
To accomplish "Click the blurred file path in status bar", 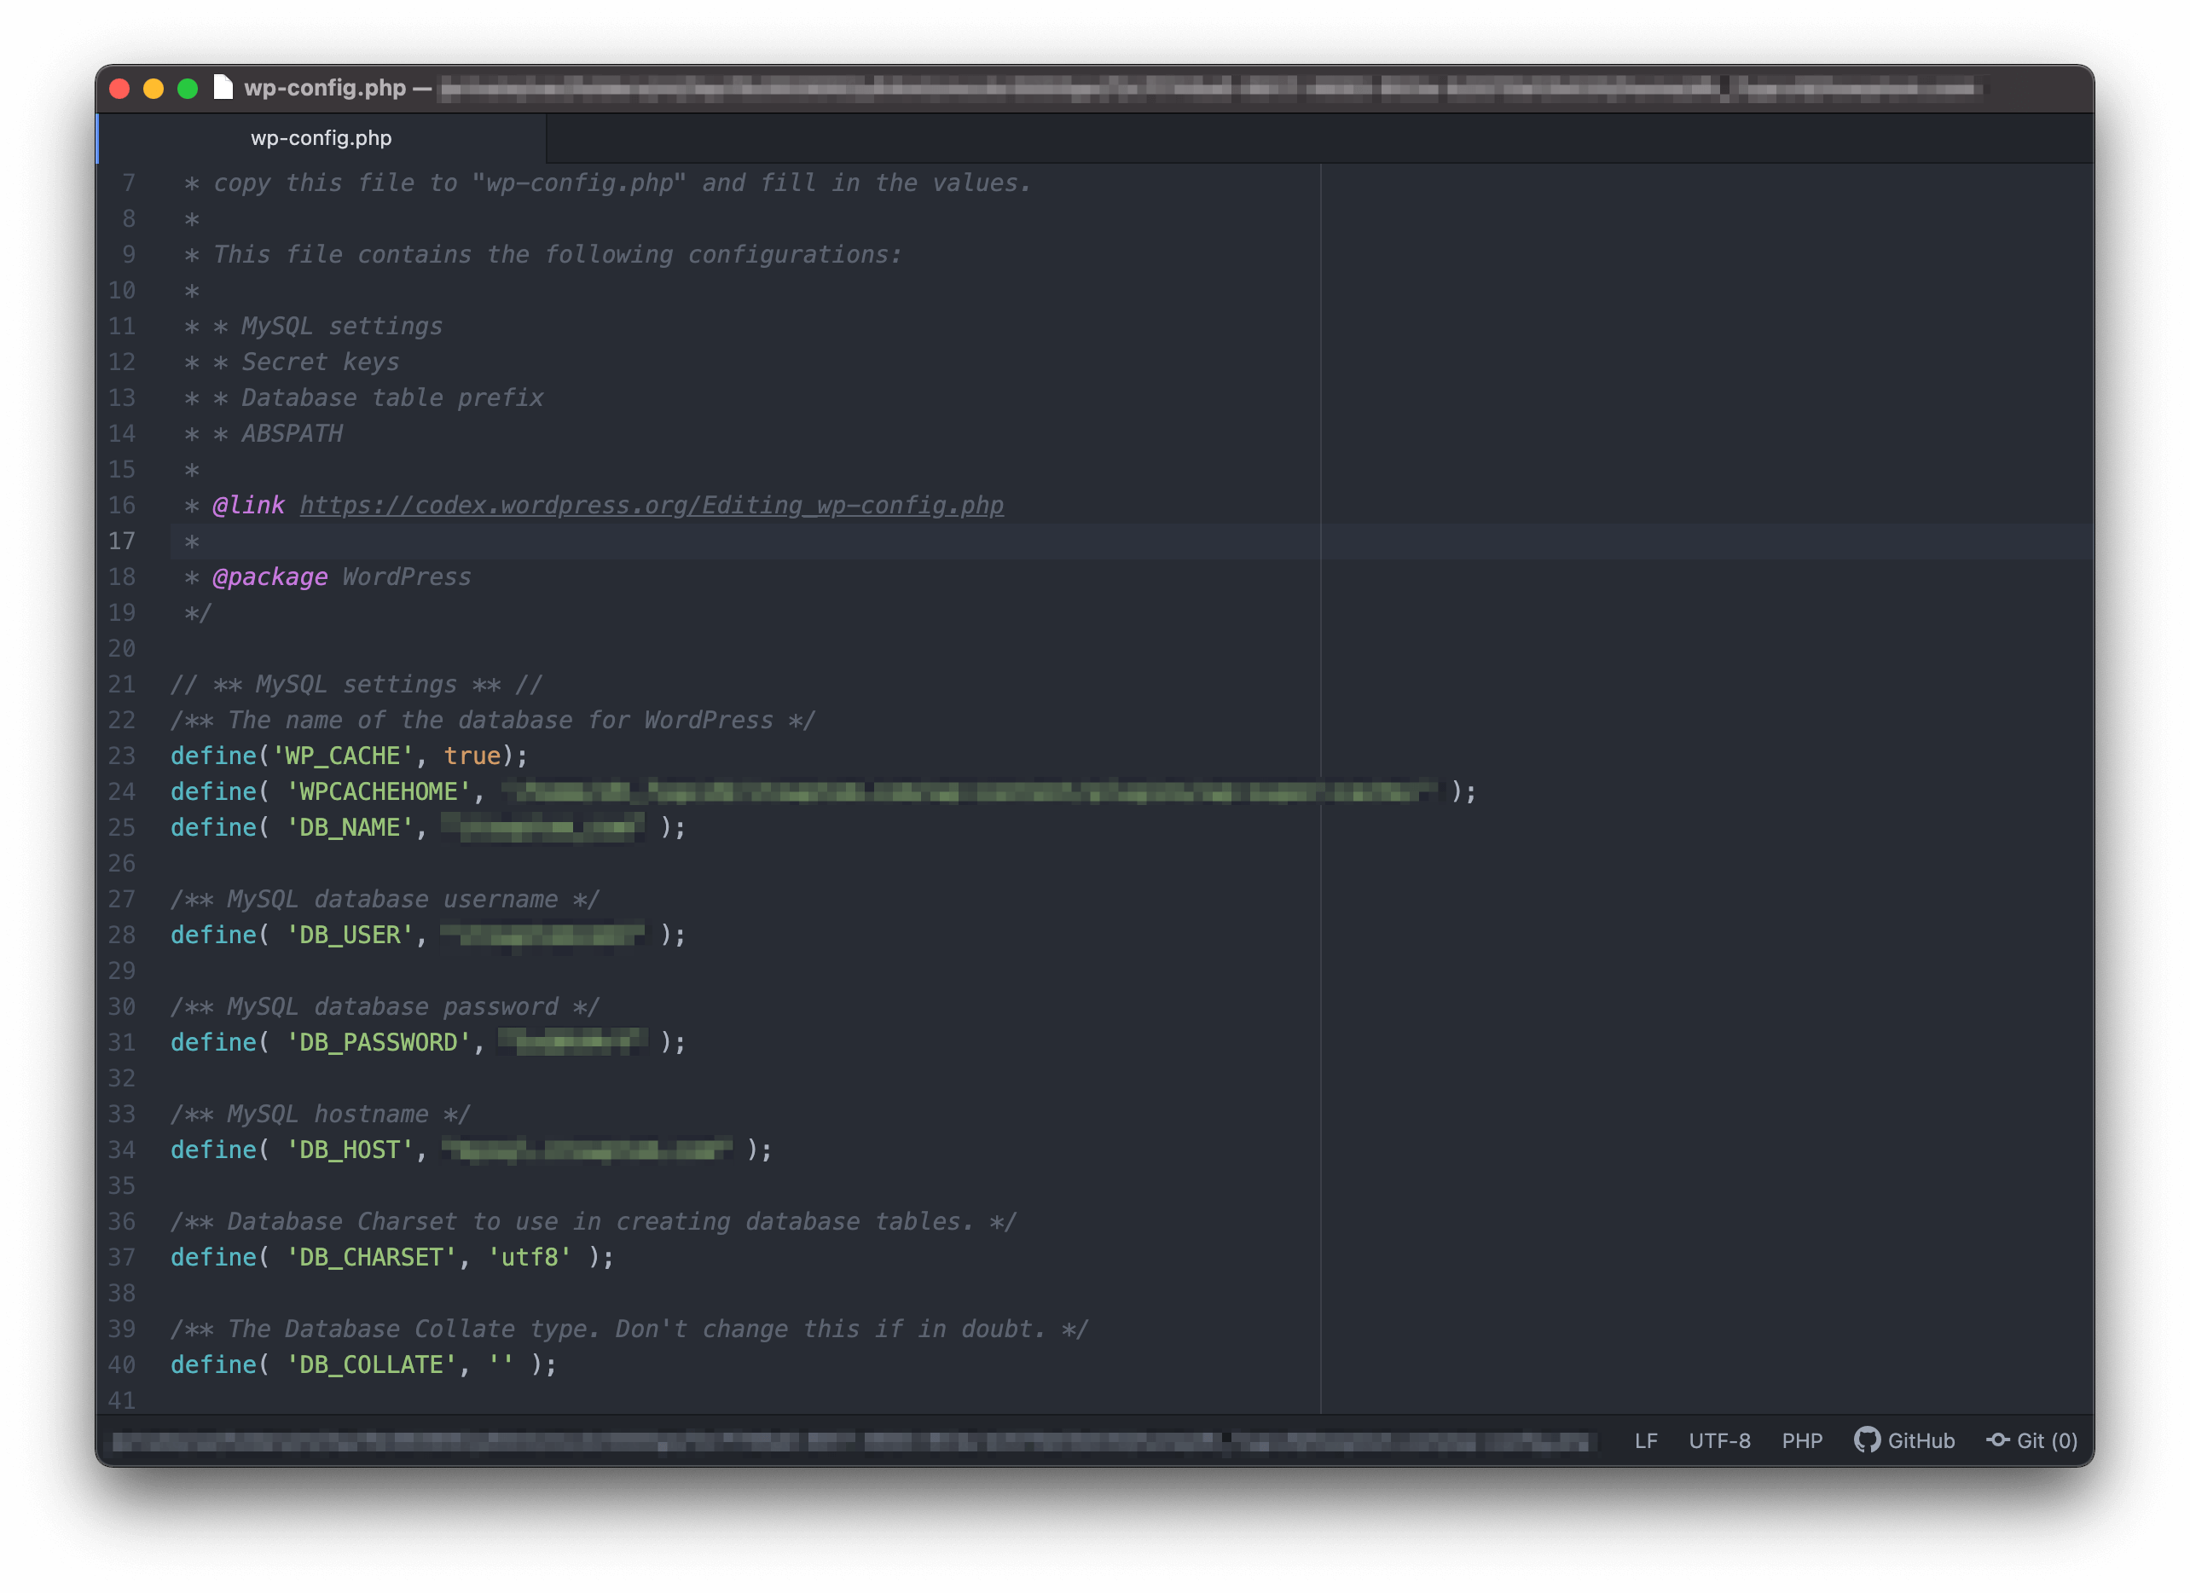I will pyautogui.click(x=851, y=1441).
